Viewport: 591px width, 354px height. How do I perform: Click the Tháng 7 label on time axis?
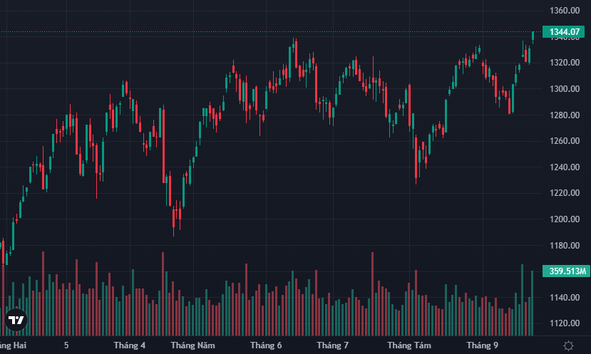[x=333, y=345]
